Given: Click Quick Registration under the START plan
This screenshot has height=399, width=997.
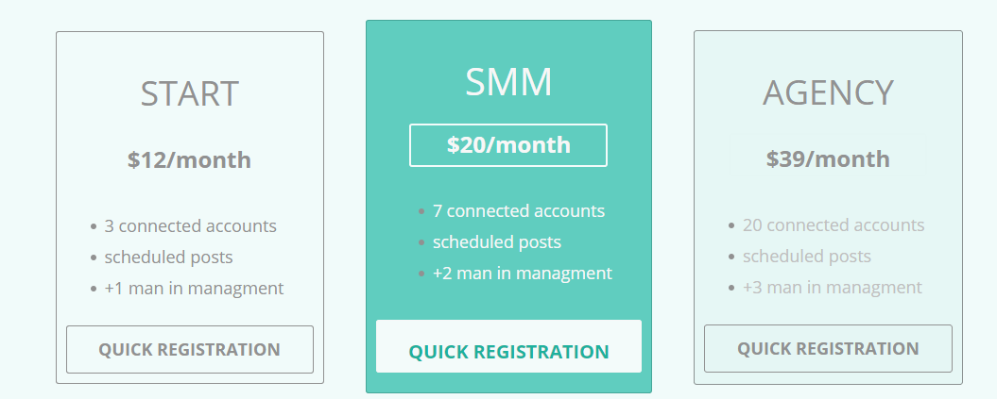Looking at the screenshot, I should click(x=189, y=349).
